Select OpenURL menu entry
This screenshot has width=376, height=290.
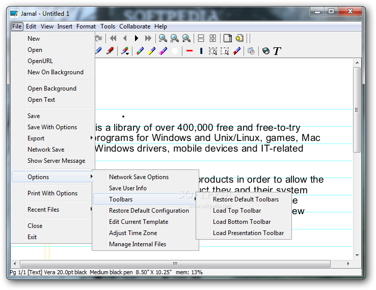[52, 61]
